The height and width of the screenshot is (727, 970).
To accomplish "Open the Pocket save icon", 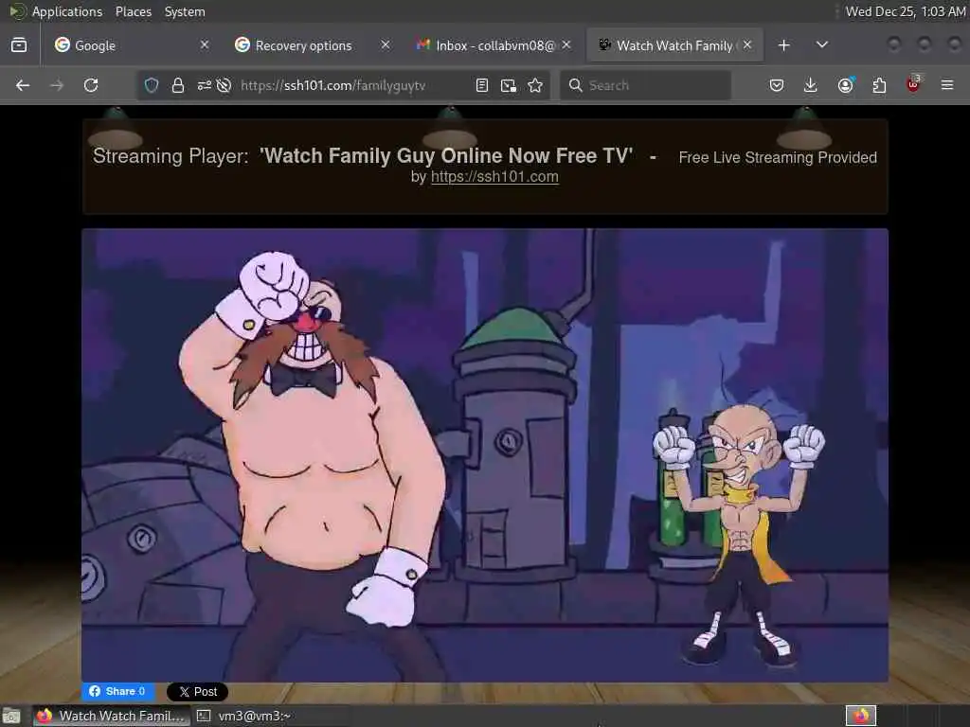I will click(x=777, y=85).
